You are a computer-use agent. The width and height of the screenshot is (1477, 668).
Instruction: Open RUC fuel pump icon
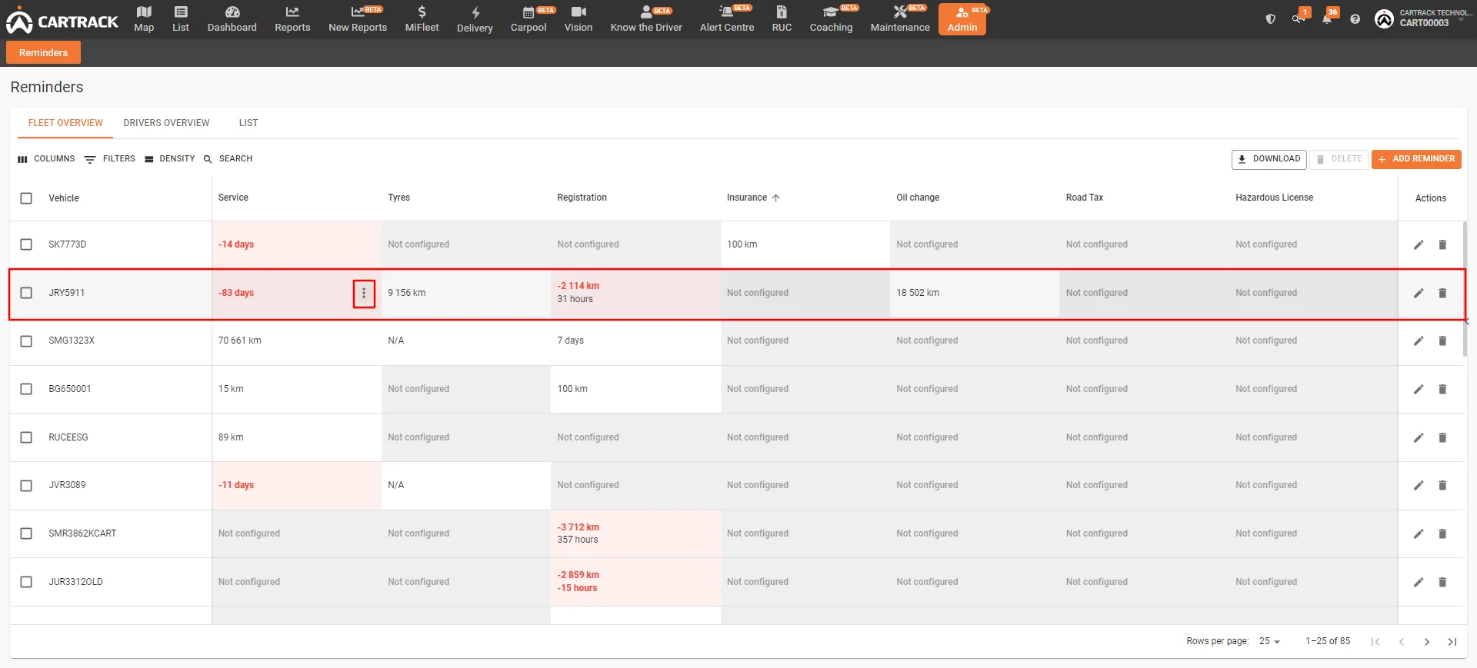[x=782, y=12]
